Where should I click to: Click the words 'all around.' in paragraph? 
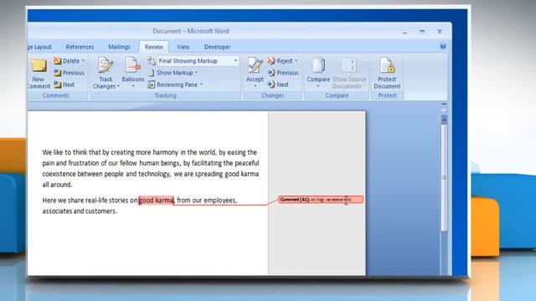[x=57, y=185]
